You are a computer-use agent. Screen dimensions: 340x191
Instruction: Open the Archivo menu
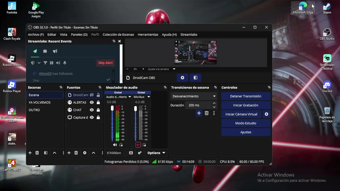36,34
